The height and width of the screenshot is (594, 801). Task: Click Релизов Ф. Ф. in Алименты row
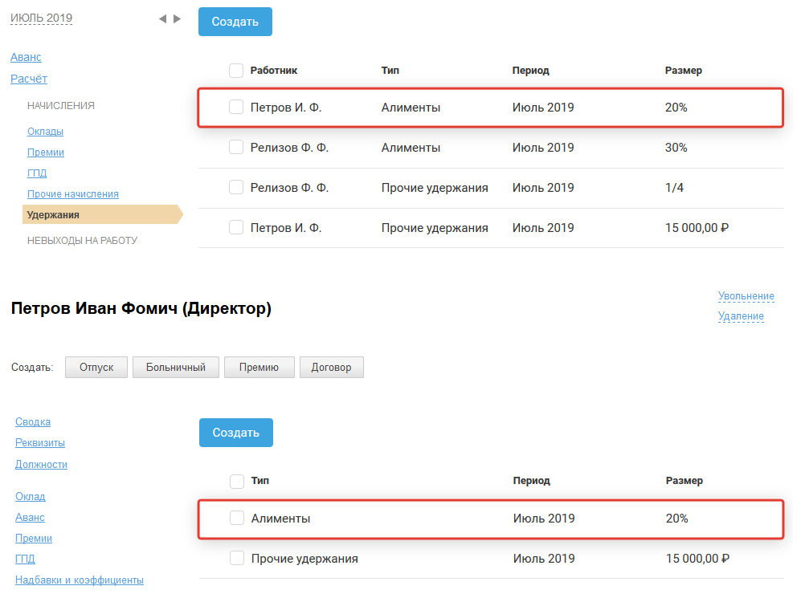click(290, 148)
